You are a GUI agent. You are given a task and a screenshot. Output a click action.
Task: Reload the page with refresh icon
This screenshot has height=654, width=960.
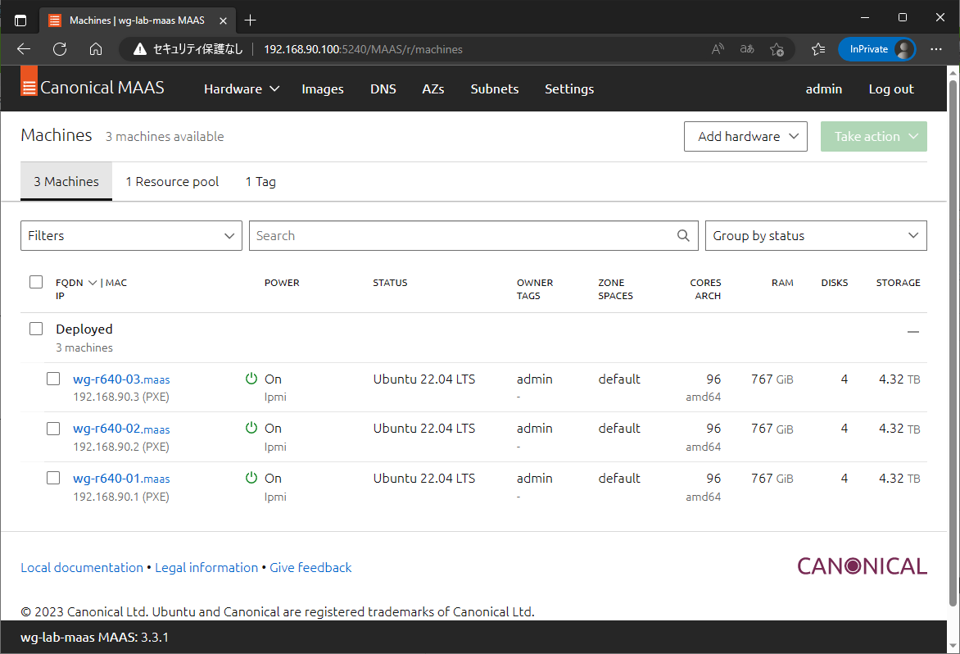pyautogui.click(x=60, y=49)
